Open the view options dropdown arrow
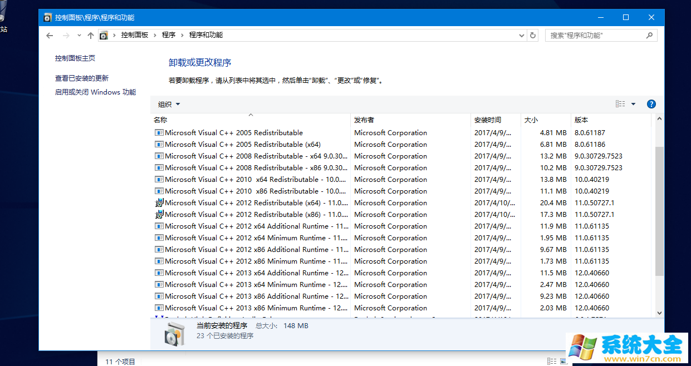Viewport: 691px width, 366px height. click(x=633, y=104)
